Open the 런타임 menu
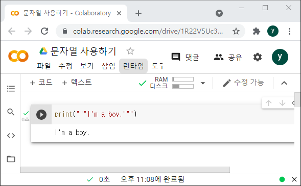This screenshot has height=186, width=301. pyautogui.click(x=133, y=66)
